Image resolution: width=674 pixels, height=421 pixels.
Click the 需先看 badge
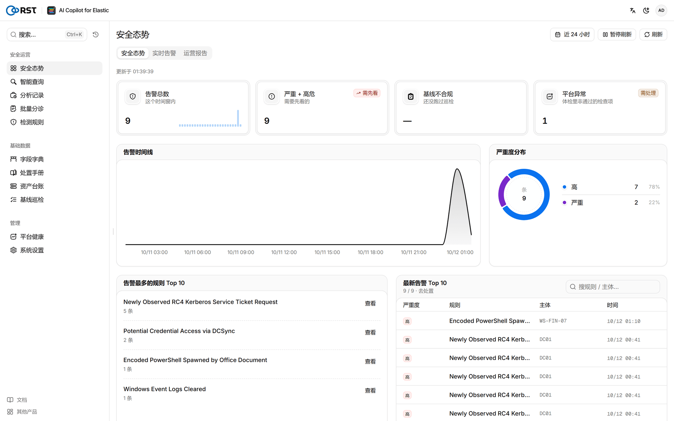pos(367,93)
